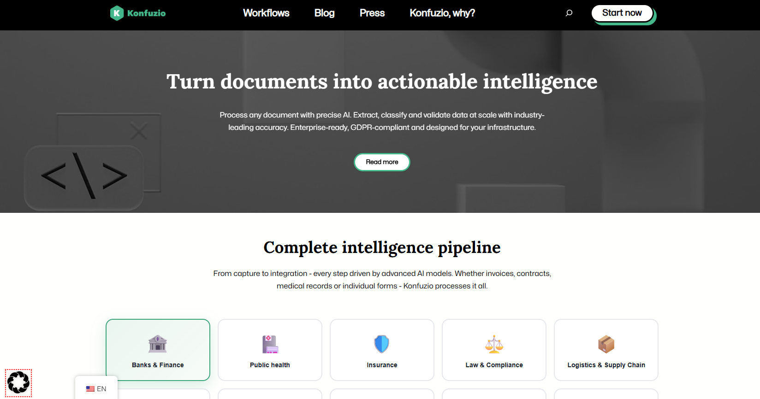This screenshot has height=399, width=760.
Task: Click the Konfuzio hexagon logo icon
Action: (x=117, y=13)
